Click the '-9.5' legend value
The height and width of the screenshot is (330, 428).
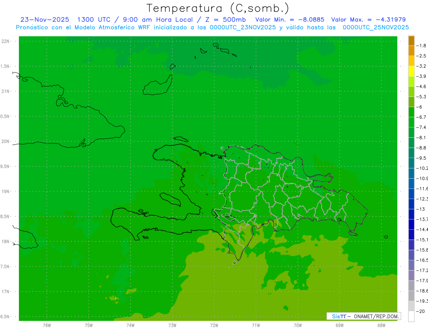422,158
